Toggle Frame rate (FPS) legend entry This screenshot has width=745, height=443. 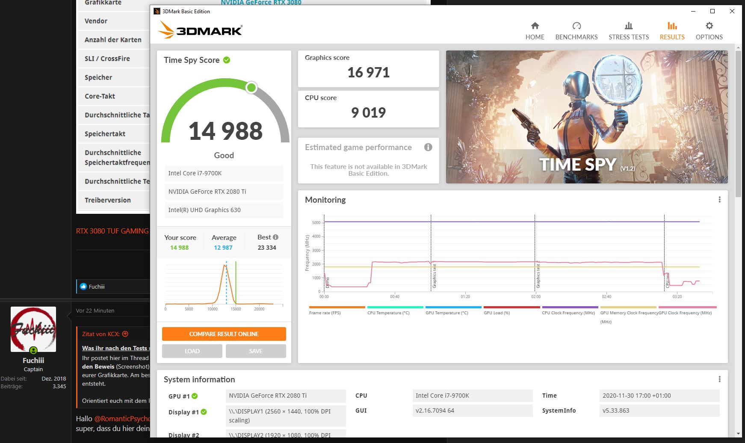point(337,310)
